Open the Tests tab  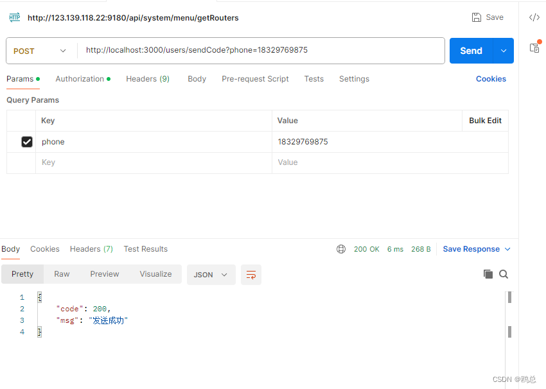click(x=313, y=79)
